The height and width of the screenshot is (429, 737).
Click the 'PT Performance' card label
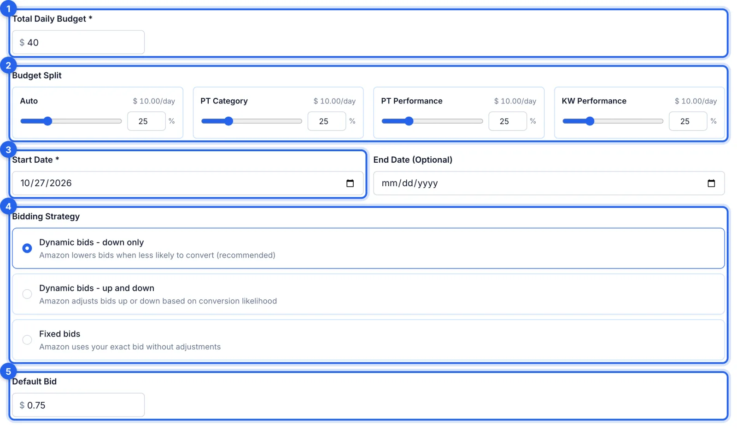[412, 101]
